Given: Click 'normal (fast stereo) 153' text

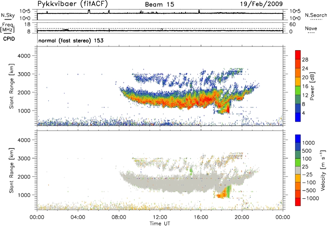Looking at the screenshot, I should (x=71, y=40).
